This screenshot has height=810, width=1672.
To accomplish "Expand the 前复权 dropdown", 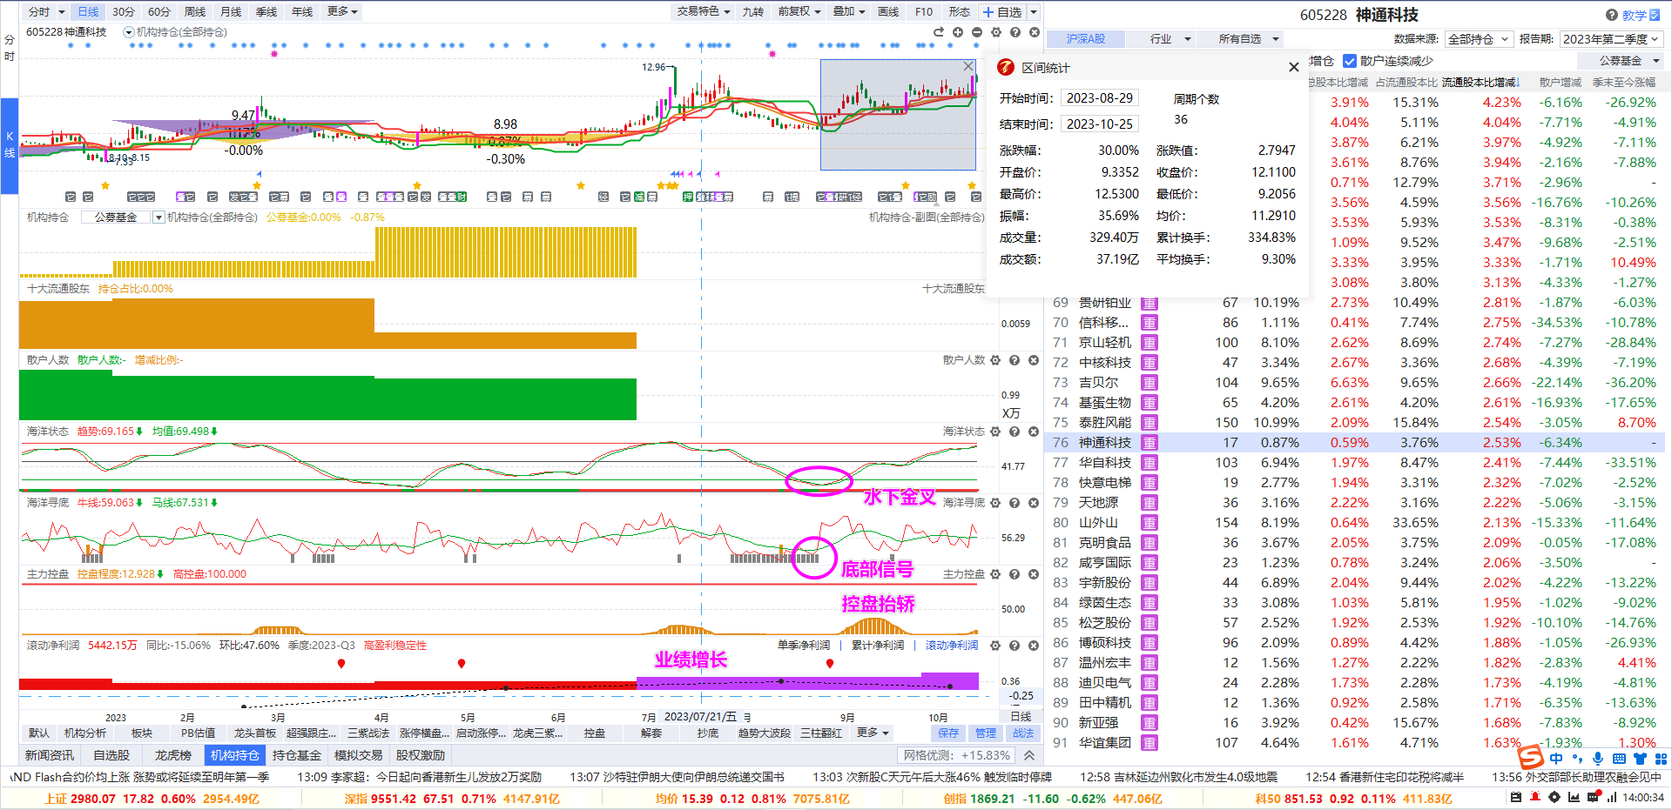I will 799,11.
